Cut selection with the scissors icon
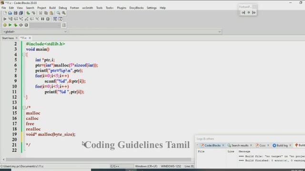The width and height of the screenshot is (305, 171). 41,13
